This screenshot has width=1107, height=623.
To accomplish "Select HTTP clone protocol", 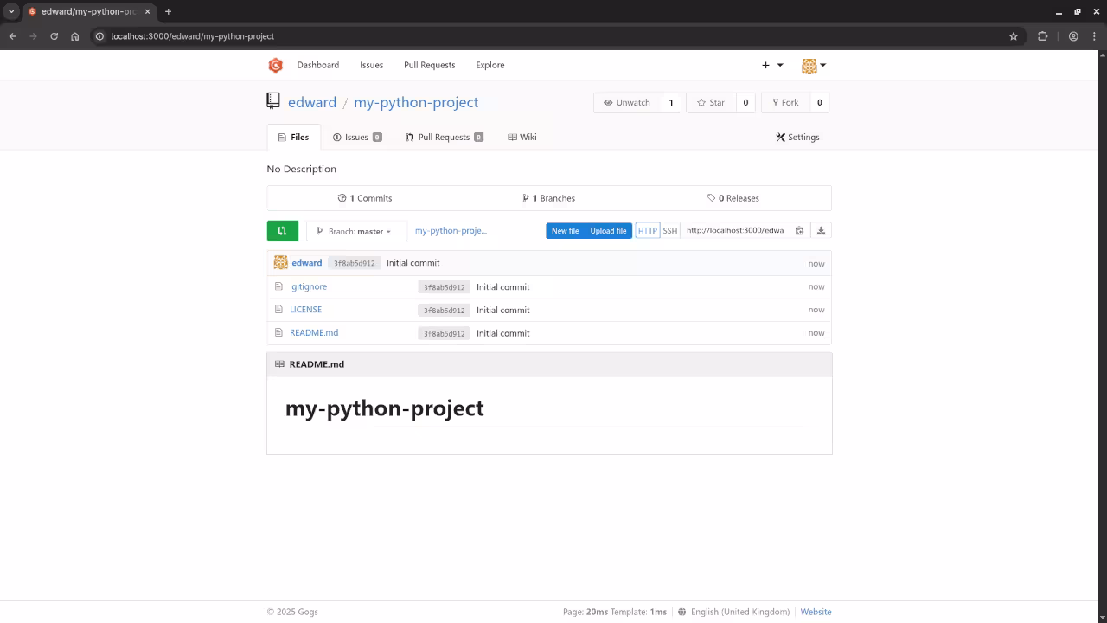I will tap(647, 230).
